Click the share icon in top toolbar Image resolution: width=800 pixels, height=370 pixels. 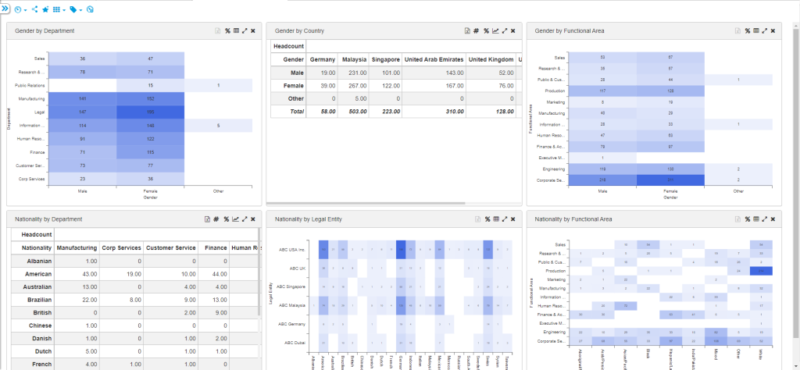coord(34,9)
